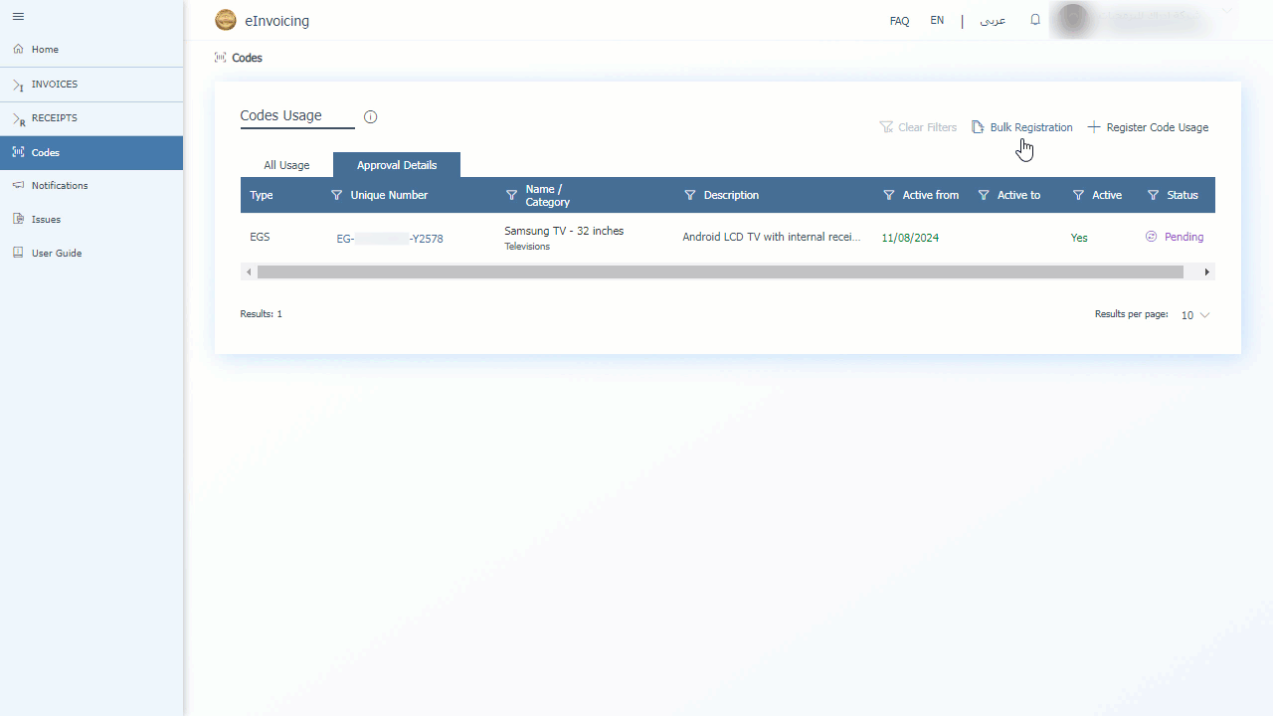Open the FAQ link
Viewport: 1273px width, 716px height.
899,21
